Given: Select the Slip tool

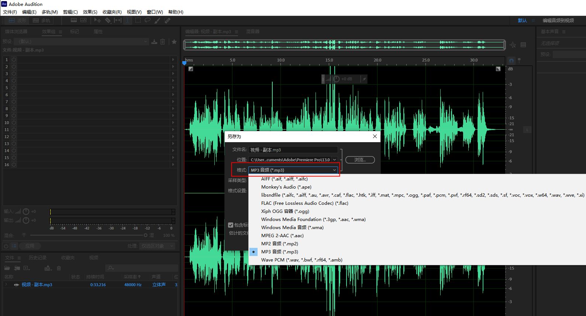Looking at the screenshot, I should pyautogui.click(x=118, y=20).
